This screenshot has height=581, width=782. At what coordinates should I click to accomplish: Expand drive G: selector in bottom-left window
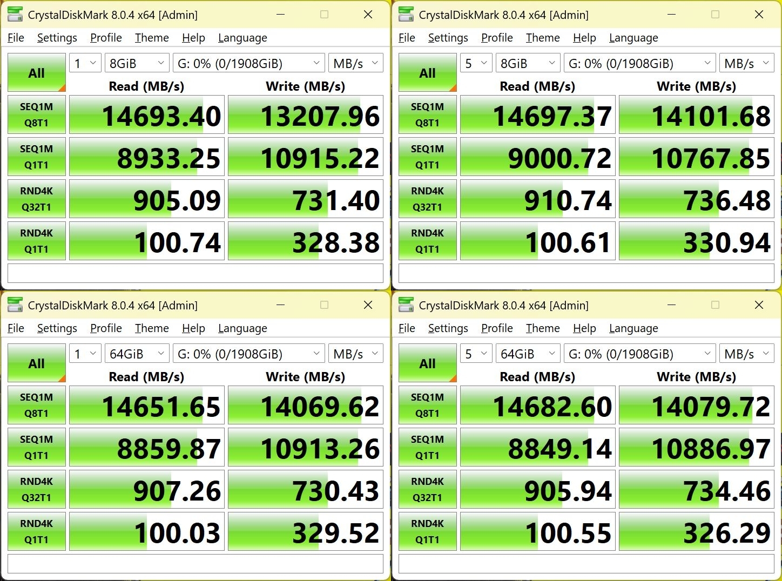click(248, 354)
